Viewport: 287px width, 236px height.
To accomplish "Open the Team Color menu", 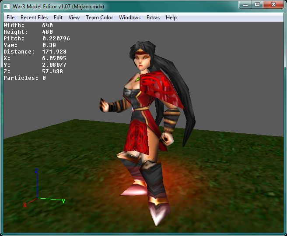I will (x=99, y=18).
